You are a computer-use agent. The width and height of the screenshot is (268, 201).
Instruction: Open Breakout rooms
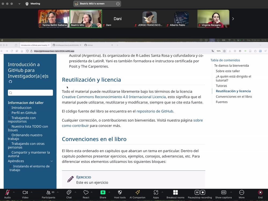pos(175,194)
